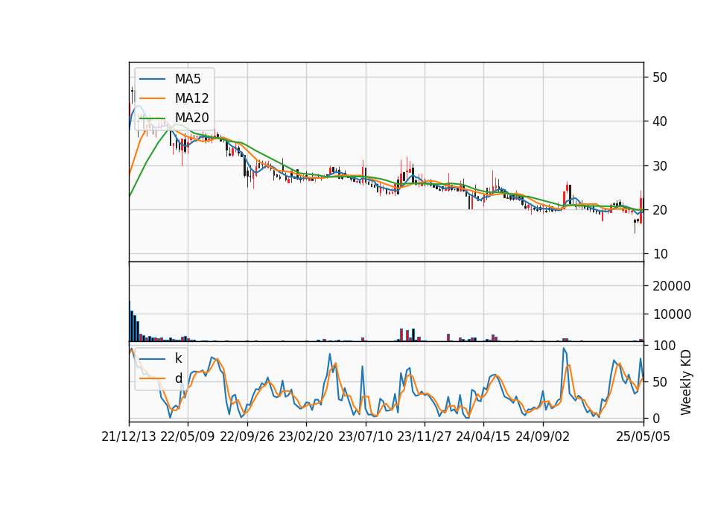Click the price axis value 10
This screenshot has width=715, height=514.
click(660, 254)
